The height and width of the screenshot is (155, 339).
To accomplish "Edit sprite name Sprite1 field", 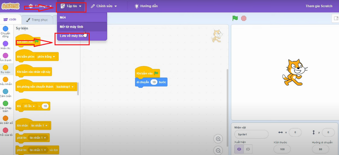I will 251,134.
